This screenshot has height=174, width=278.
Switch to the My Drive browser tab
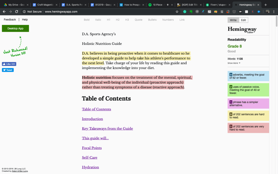[15, 5]
